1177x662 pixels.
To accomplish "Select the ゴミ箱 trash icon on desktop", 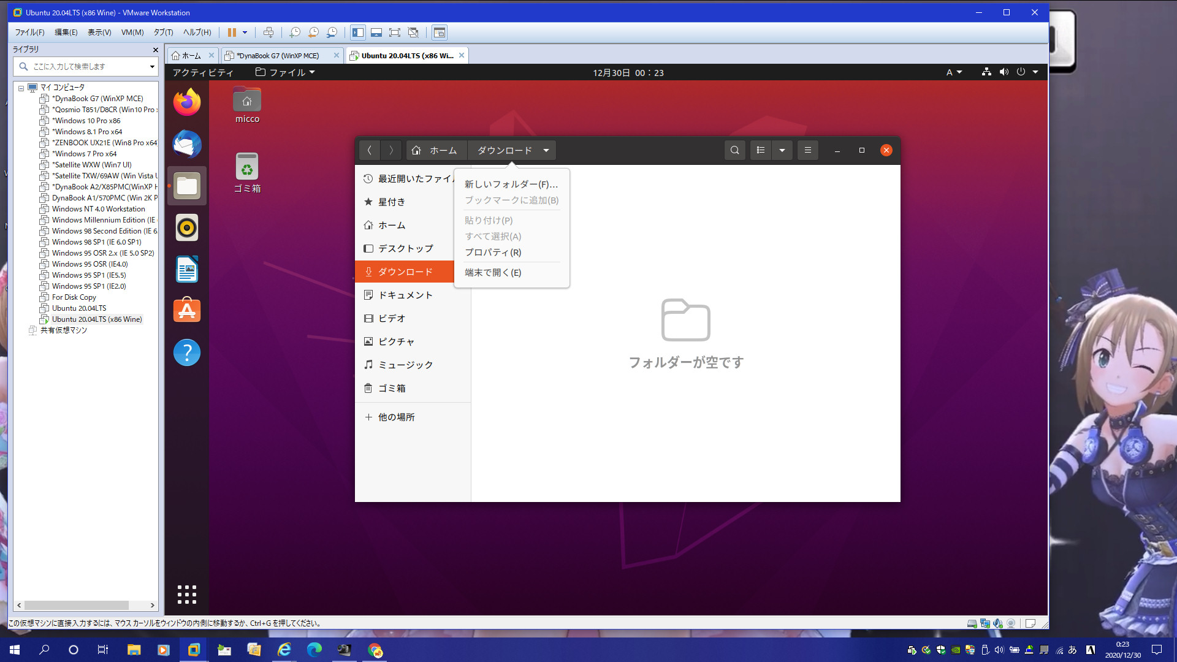I will click(x=247, y=173).
